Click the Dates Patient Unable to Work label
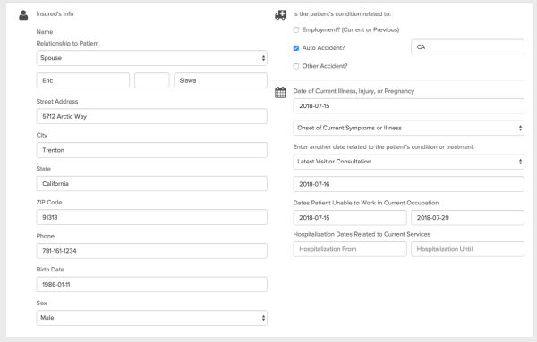The image size is (537, 342). tap(366, 203)
